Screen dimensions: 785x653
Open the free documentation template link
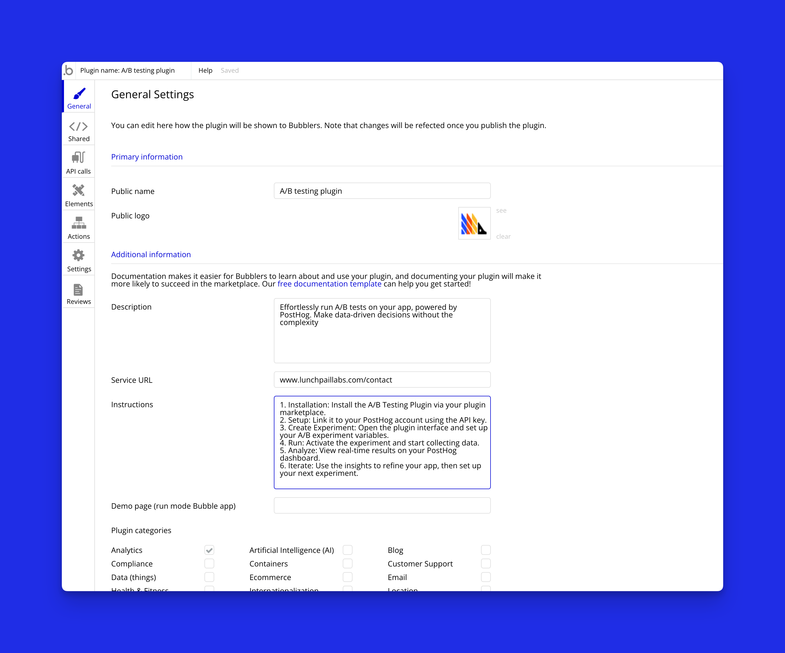point(329,284)
